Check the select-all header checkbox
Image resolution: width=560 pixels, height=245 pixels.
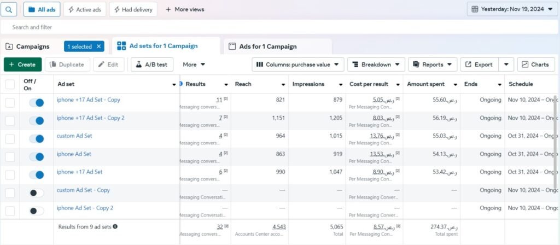10,84
